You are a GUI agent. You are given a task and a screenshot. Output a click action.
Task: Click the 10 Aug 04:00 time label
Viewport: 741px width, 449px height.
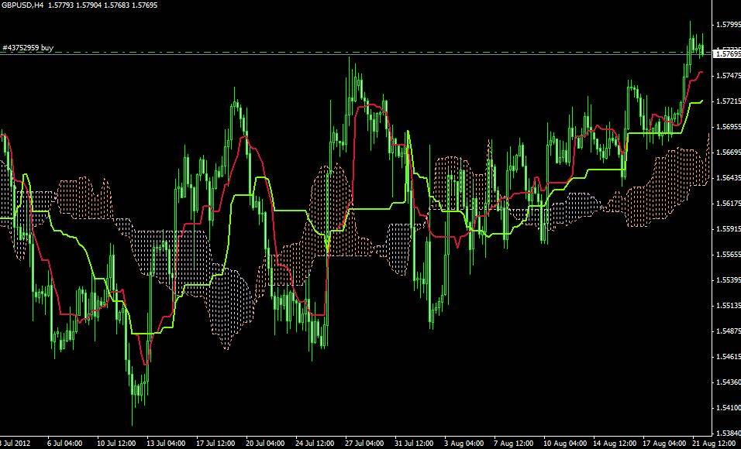tap(565, 444)
